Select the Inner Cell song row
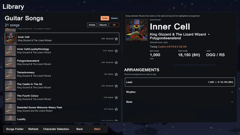Image resolution: width=240 pixels, height=135 pixels. coord(62,39)
